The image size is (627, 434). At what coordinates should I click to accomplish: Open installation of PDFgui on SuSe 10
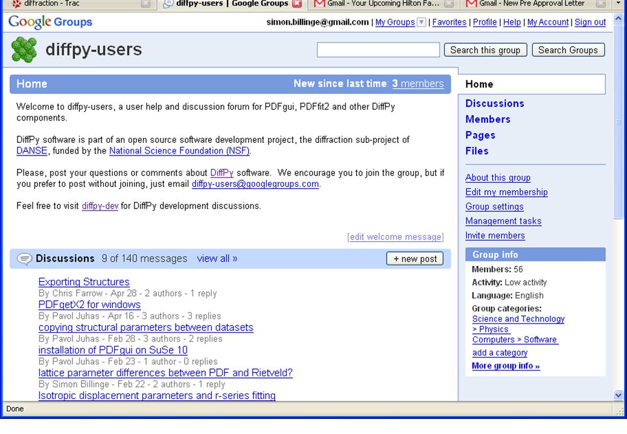click(113, 350)
